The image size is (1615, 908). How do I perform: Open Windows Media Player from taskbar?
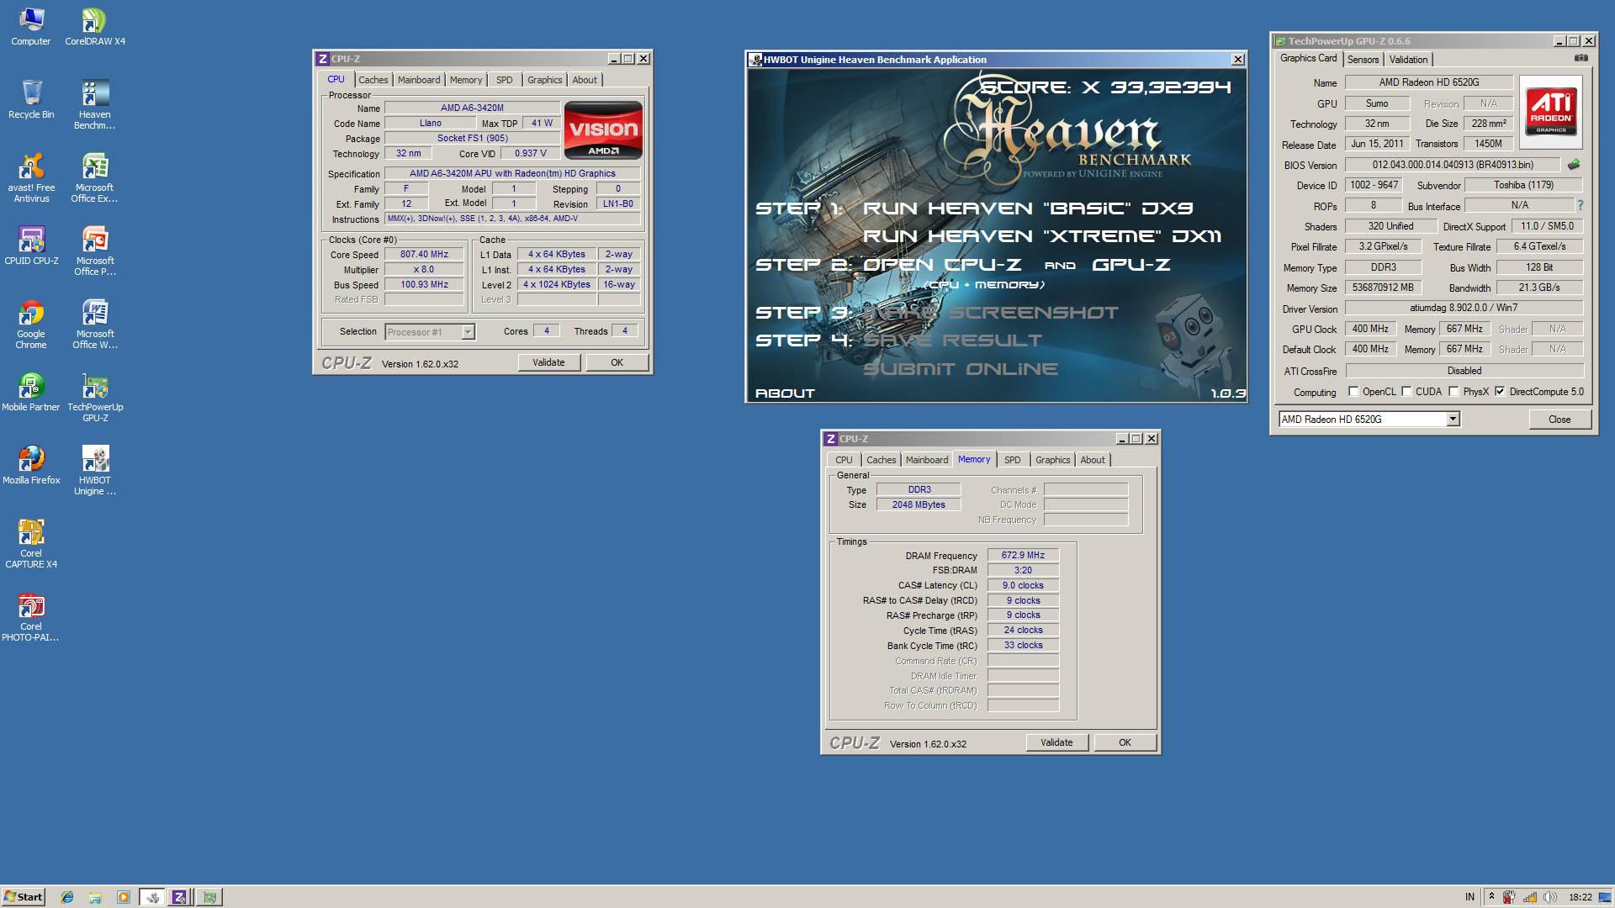[x=124, y=897]
